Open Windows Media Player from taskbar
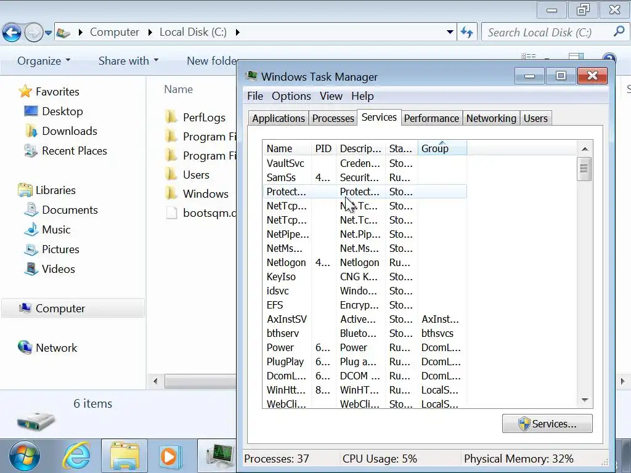The height and width of the screenshot is (473, 631). click(171, 456)
